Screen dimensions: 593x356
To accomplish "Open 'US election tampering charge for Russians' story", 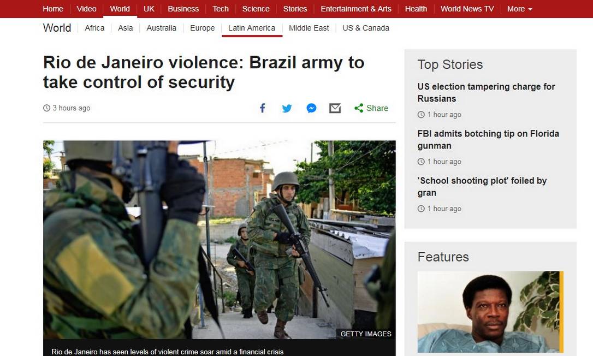I will click(486, 93).
